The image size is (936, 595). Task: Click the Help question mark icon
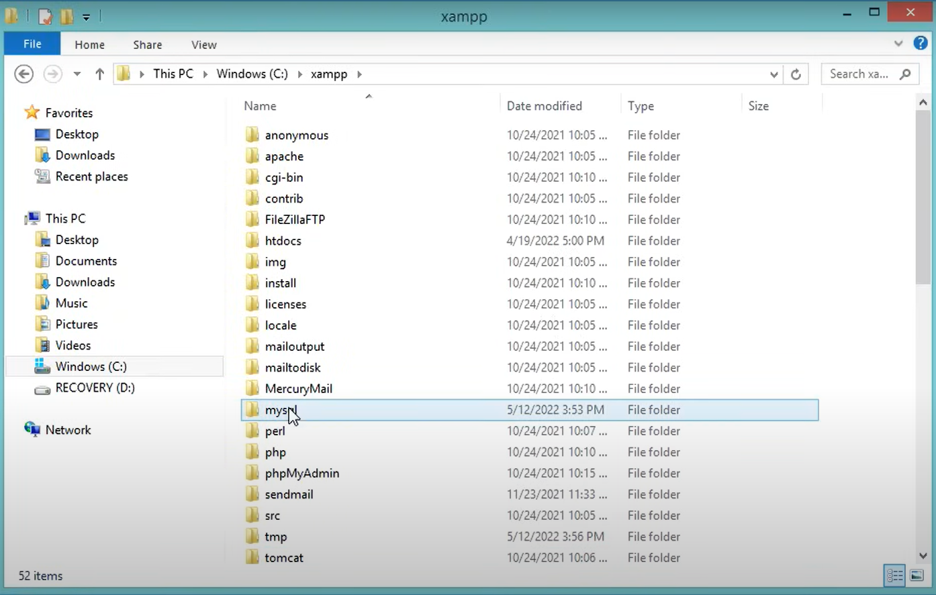tap(921, 43)
